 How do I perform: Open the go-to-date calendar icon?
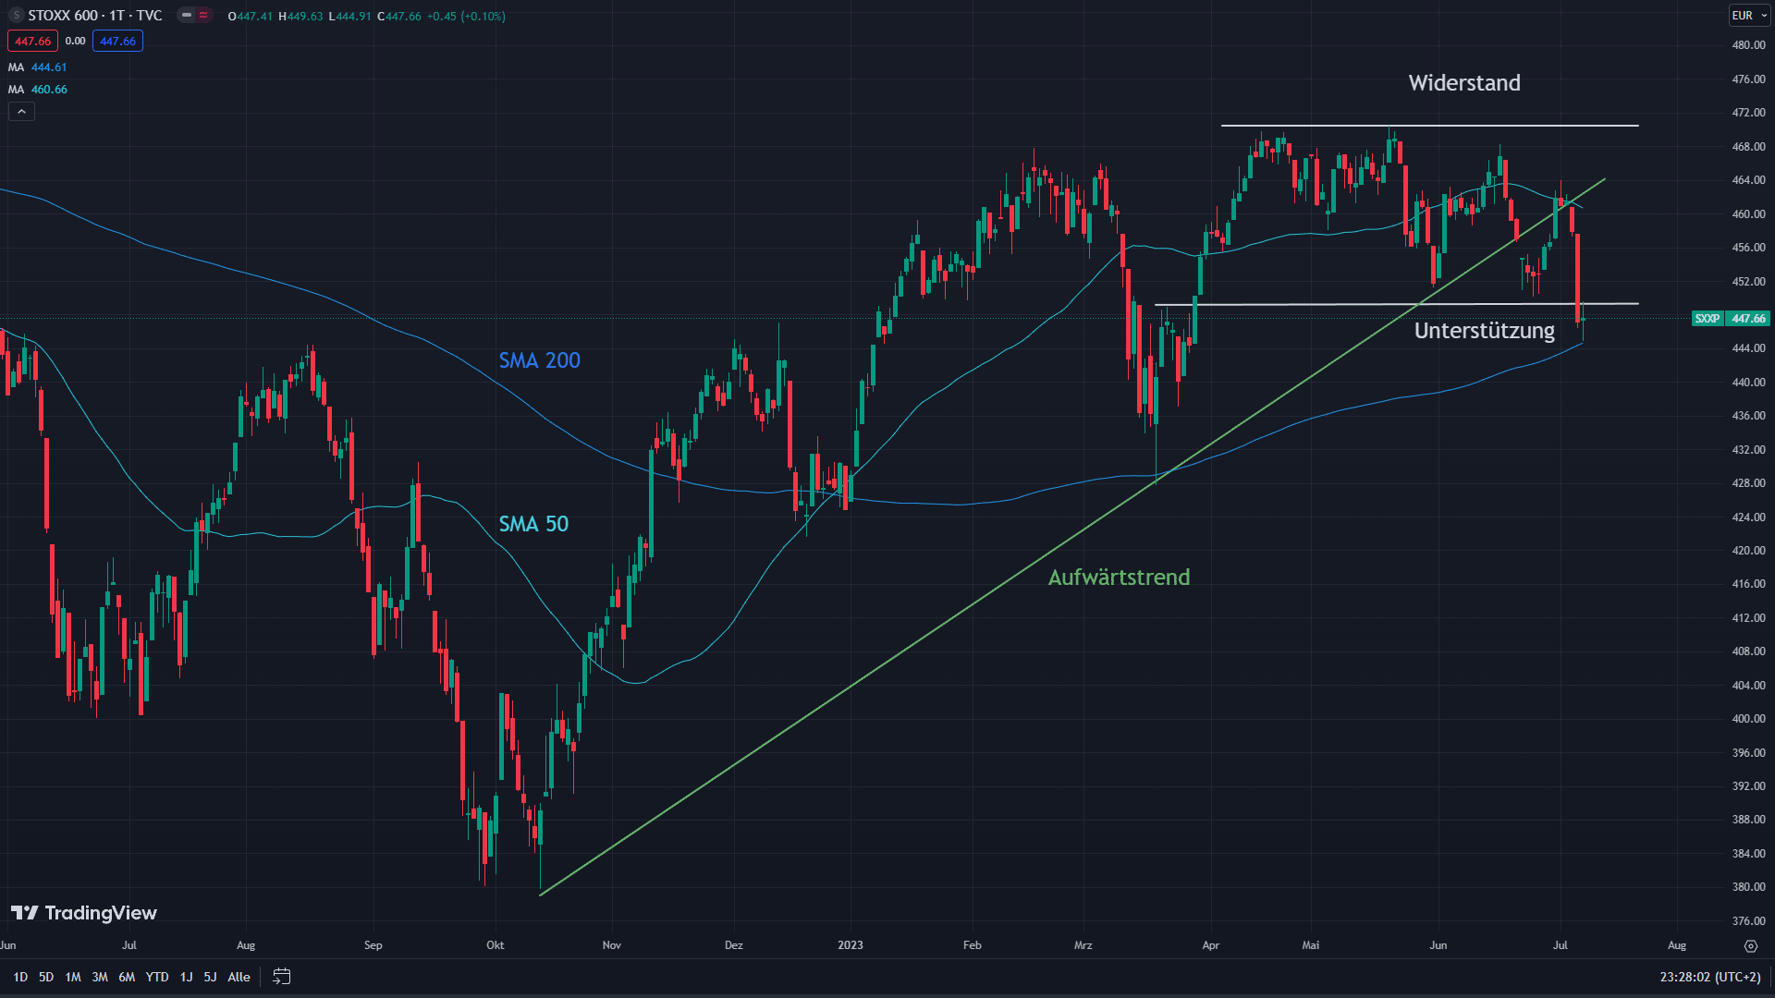click(x=282, y=977)
